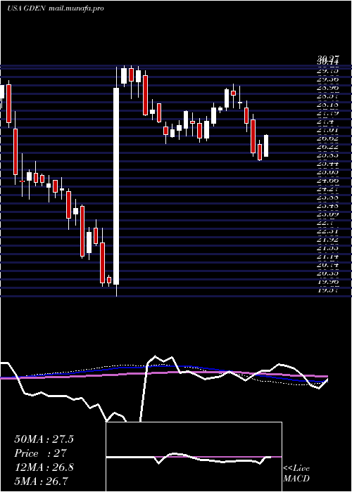Select the 'Price : 27' readout
This screenshot has height=492, width=352.
[41, 453]
